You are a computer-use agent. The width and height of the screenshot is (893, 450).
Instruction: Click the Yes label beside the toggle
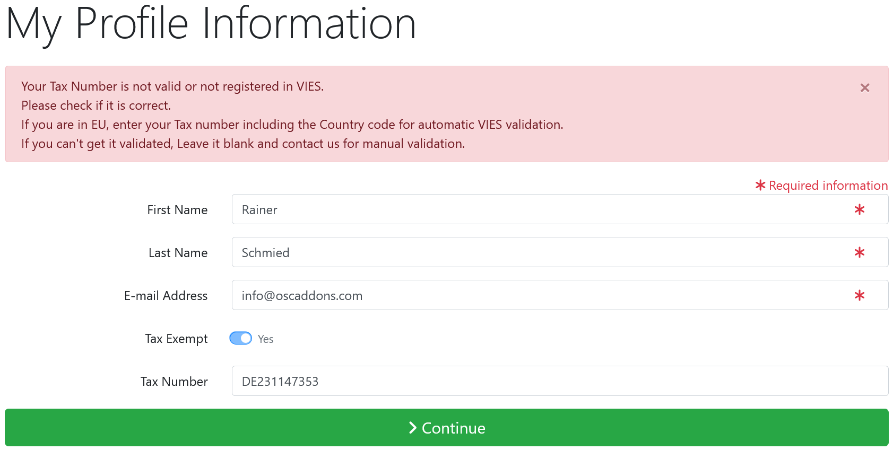coord(266,339)
